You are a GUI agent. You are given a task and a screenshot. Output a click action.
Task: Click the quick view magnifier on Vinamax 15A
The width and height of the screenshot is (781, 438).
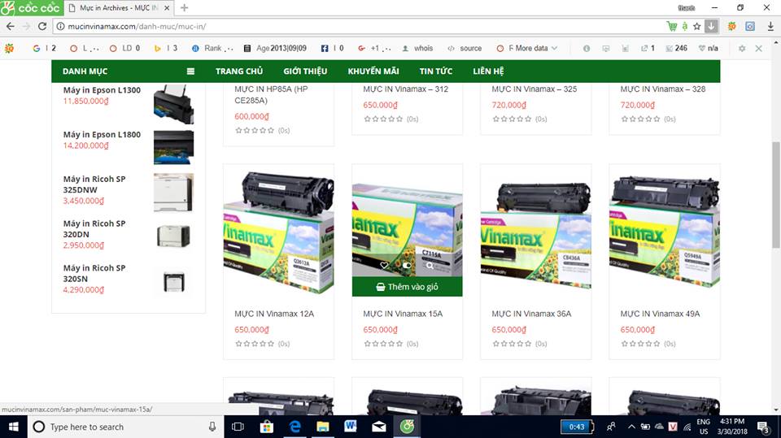click(430, 266)
